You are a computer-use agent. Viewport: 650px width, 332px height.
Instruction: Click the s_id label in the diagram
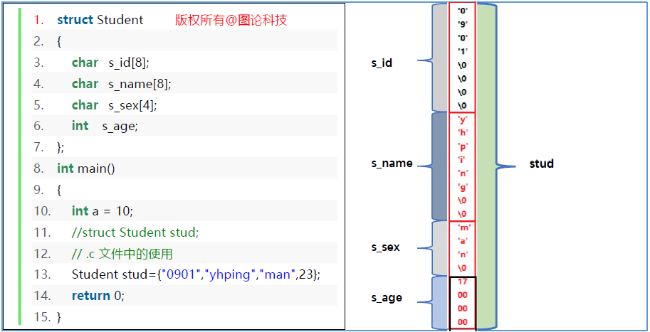click(382, 63)
